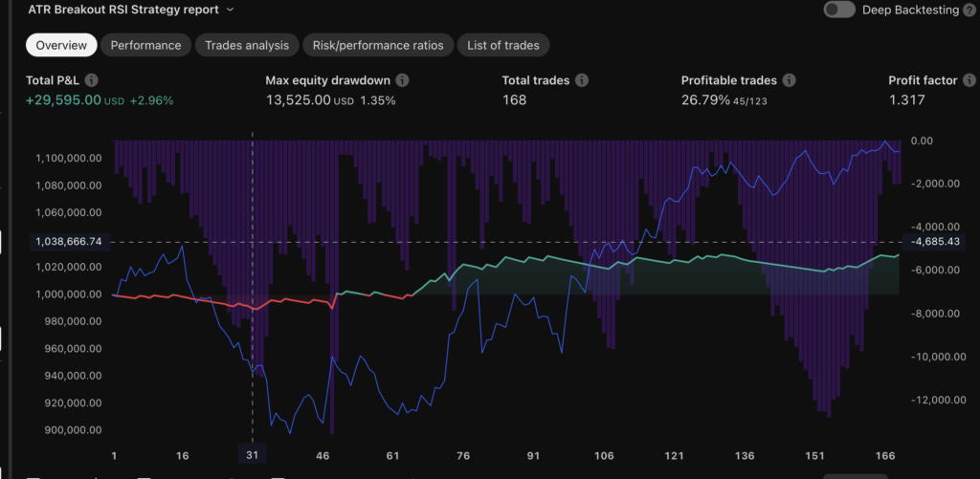Click the 26.79% profitable trades value
This screenshot has width=980, height=479.
tap(702, 100)
